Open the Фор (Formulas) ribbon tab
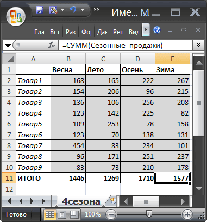Screen dimensions: 207x222 pyautogui.click(x=86, y=32)
